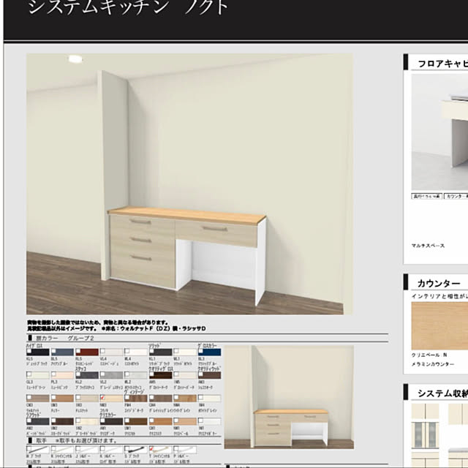Click the 扉カラー グループ2 heading
The image size is (468, 468).
click(65, 338)
